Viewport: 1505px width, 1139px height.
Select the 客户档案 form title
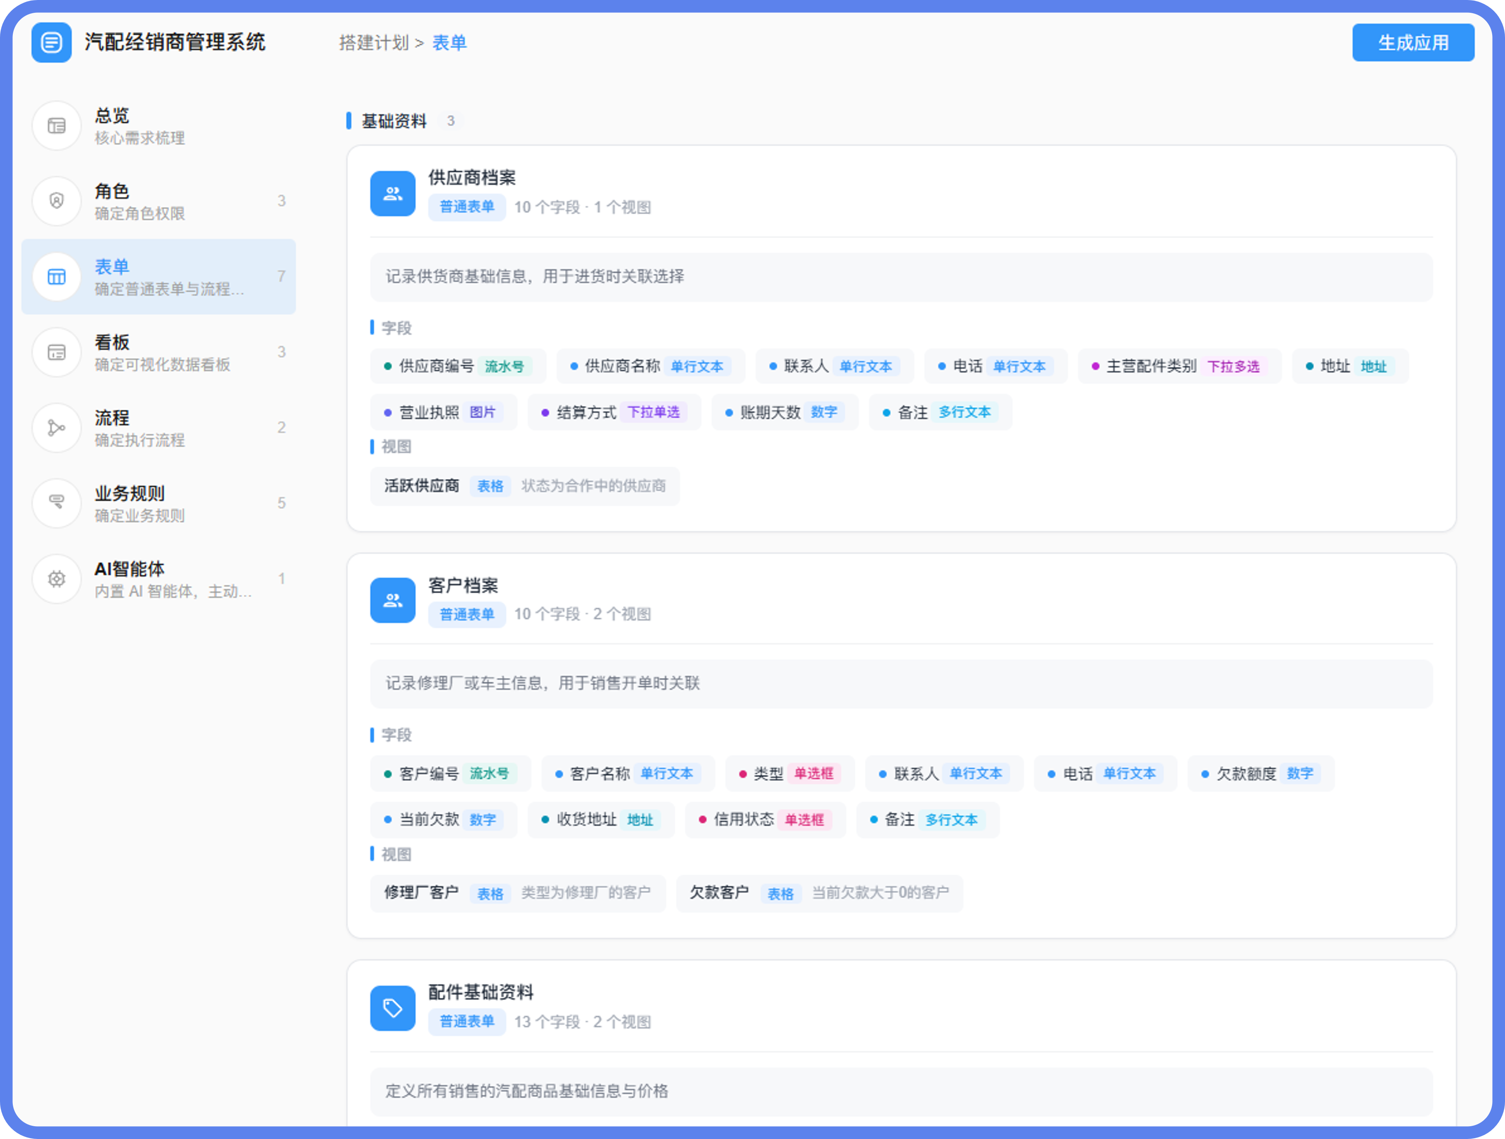tap(463, 585)
